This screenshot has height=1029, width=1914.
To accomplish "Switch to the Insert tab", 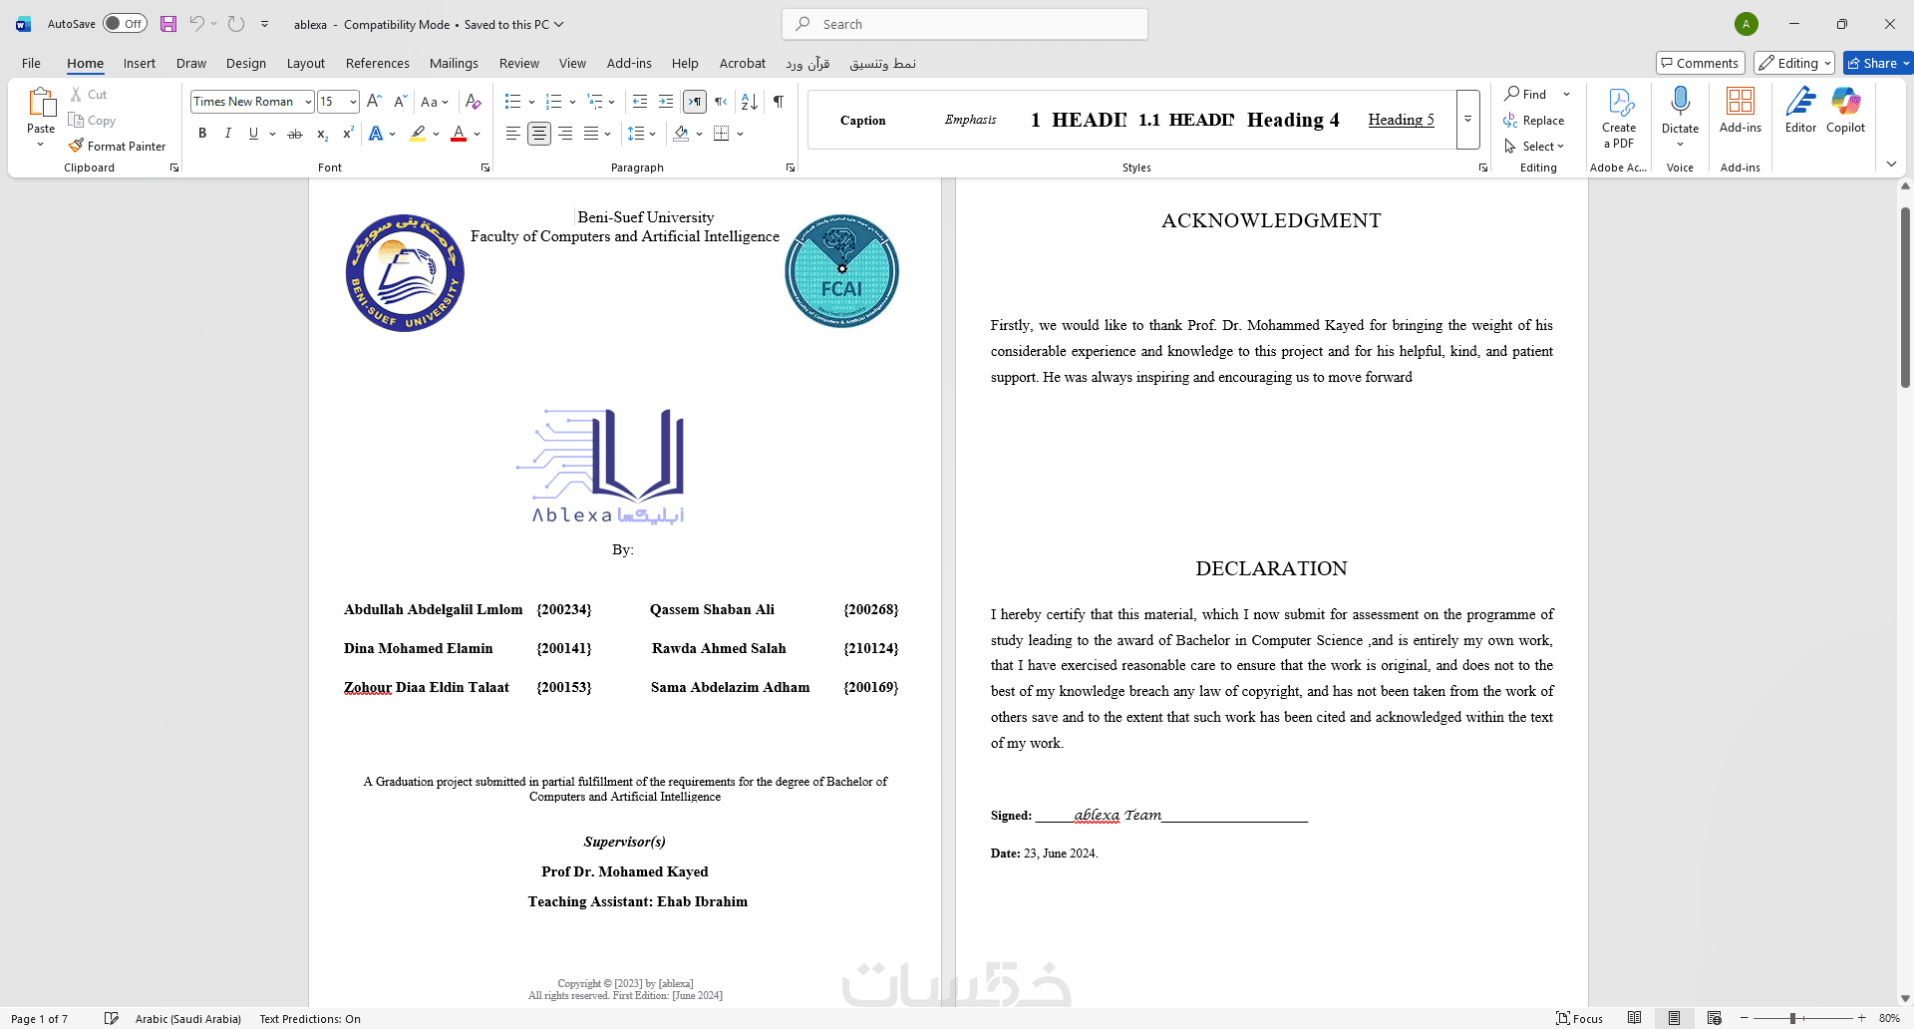I will [x=140, y=63].
